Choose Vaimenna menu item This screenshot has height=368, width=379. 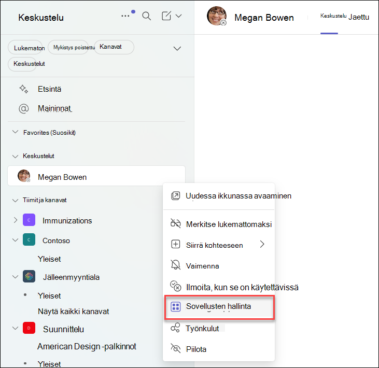219,266
